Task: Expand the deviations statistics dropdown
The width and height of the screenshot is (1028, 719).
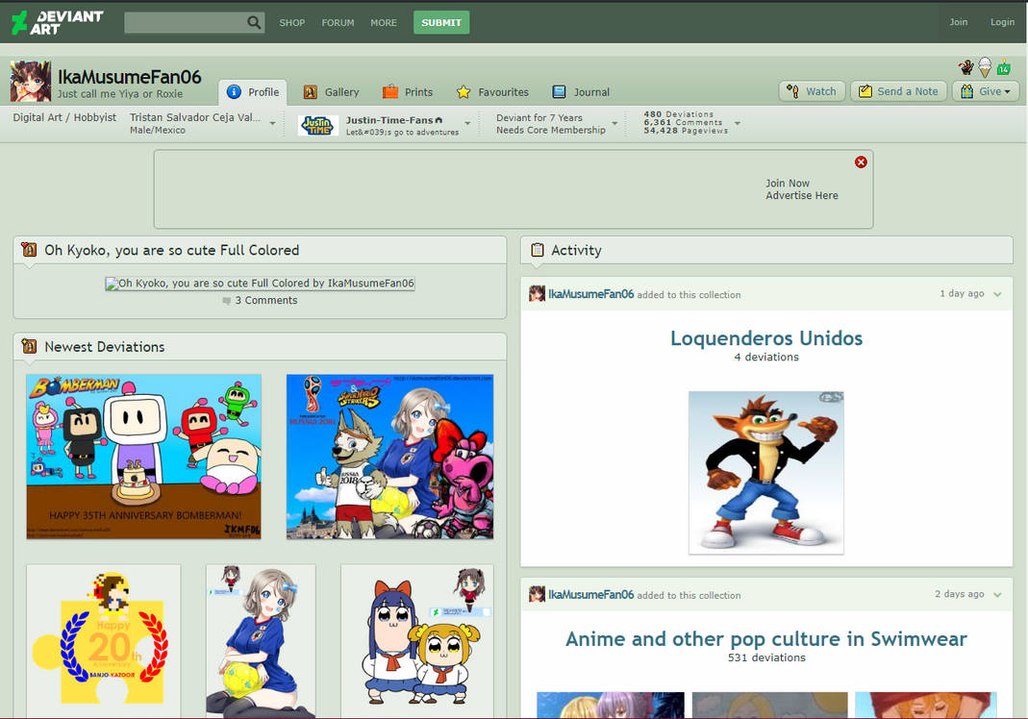Action: coord(738,123)
